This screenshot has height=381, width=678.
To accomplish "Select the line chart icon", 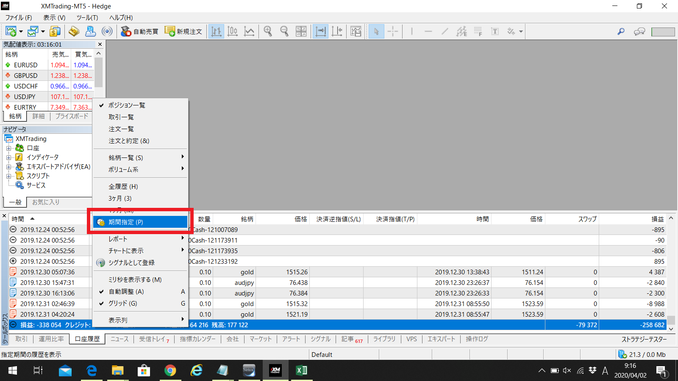I will (249, 31).
